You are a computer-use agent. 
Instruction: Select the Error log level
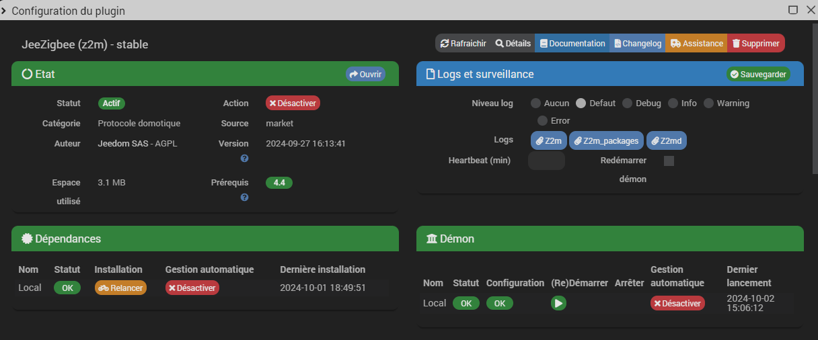click(x=542, y=121)
